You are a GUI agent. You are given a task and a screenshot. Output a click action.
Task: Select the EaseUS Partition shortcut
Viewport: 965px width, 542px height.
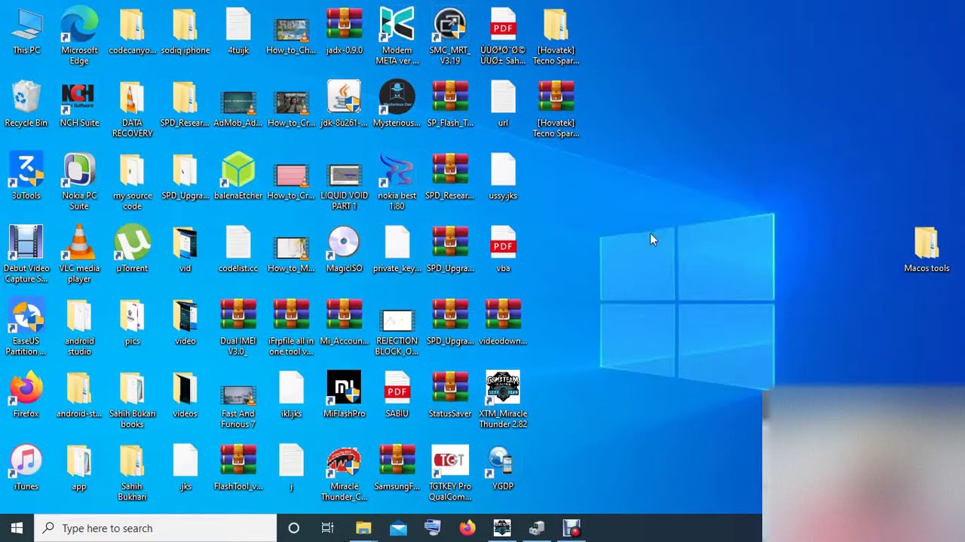click(x=26, y=327)
